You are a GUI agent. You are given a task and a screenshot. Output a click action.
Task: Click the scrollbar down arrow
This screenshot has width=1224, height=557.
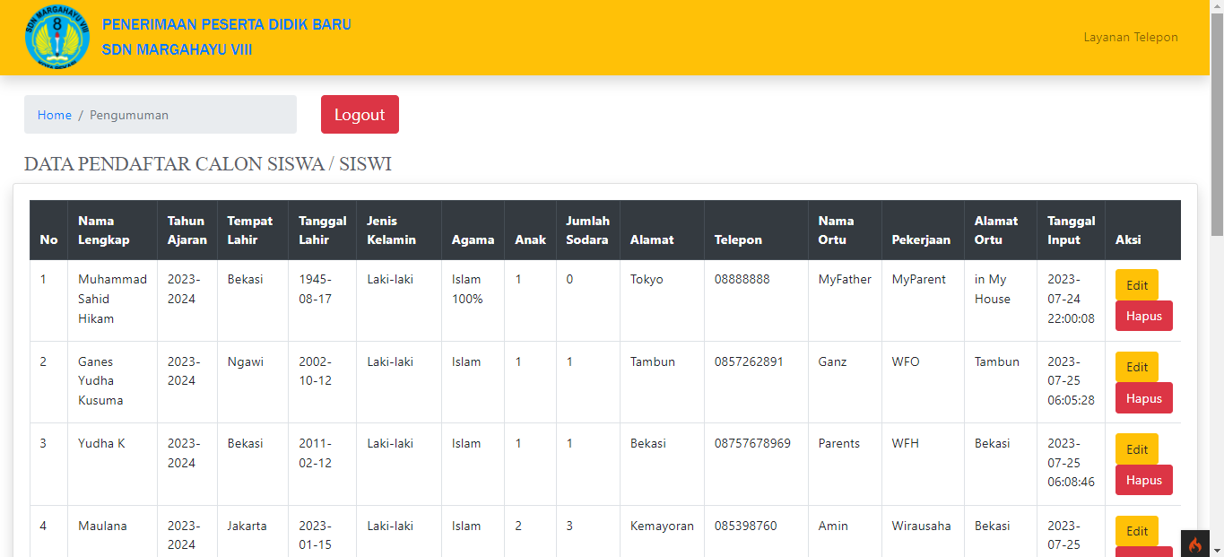1217,550
